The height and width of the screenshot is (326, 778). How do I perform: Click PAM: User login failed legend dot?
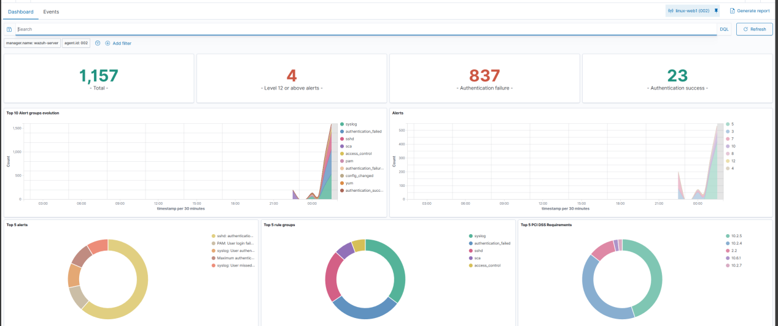214,243
